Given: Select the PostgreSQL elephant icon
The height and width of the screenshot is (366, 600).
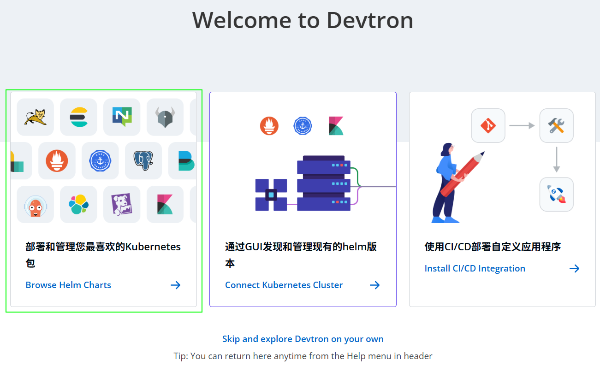Looking at the screenshot, I should [x=143, y=160].
